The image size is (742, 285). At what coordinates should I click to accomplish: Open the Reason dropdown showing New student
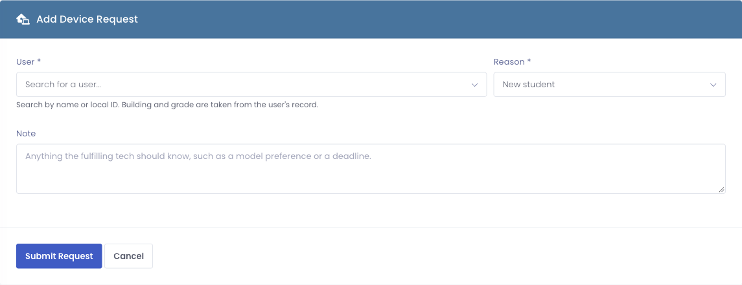click(610, 85)
